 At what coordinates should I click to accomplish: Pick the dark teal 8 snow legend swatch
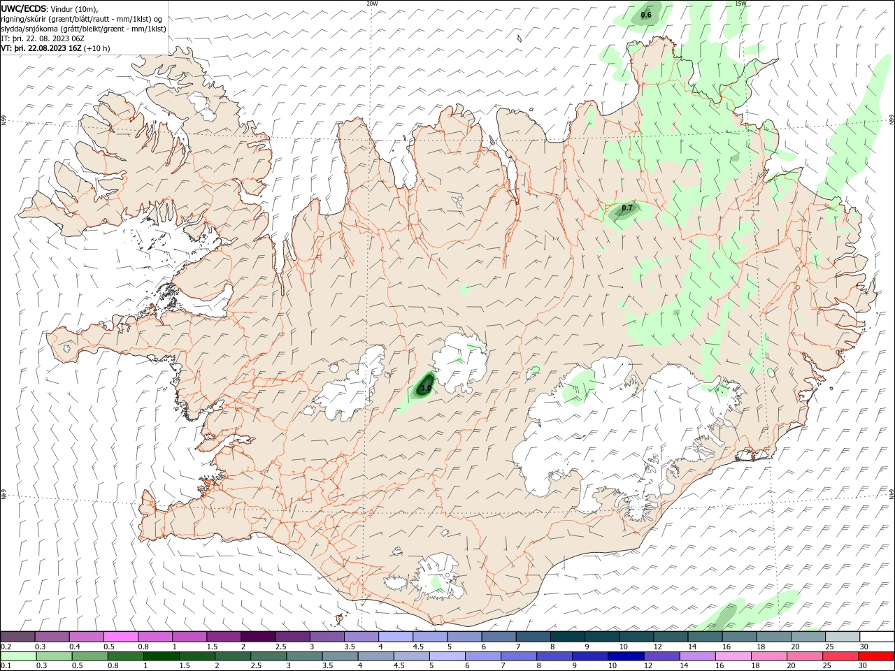(567, 637)
